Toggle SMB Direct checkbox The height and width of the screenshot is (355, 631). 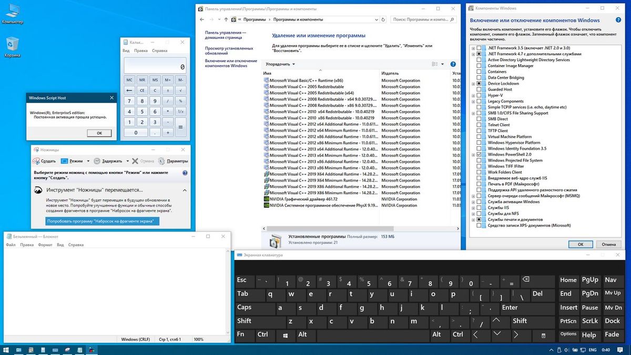click(x=479, y=119)
